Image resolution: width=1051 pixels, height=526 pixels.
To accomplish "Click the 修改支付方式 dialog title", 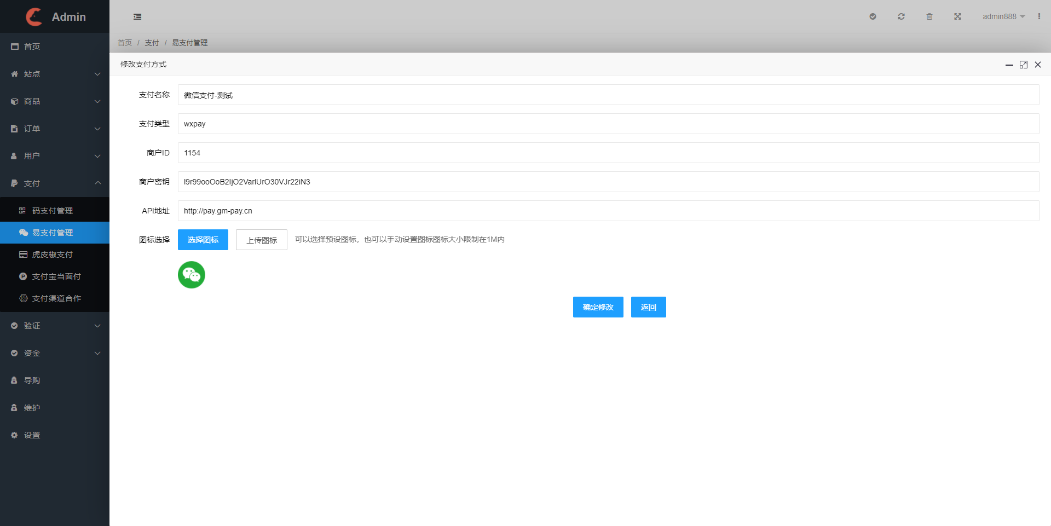I will pos(143,64).
